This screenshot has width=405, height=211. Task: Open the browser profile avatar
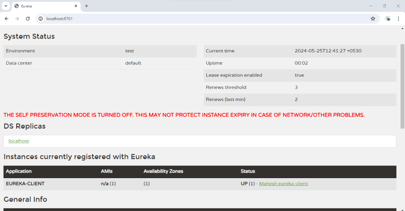click(388, 19)
